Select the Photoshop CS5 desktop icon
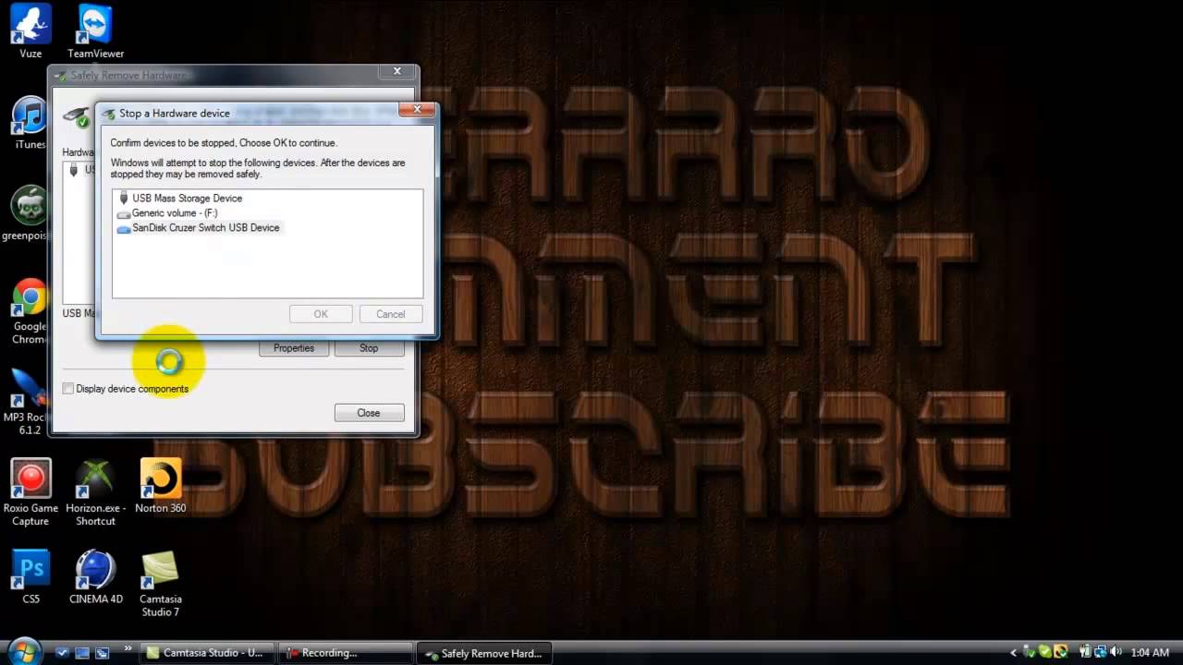1183x665 pixels. pos(30,577)
